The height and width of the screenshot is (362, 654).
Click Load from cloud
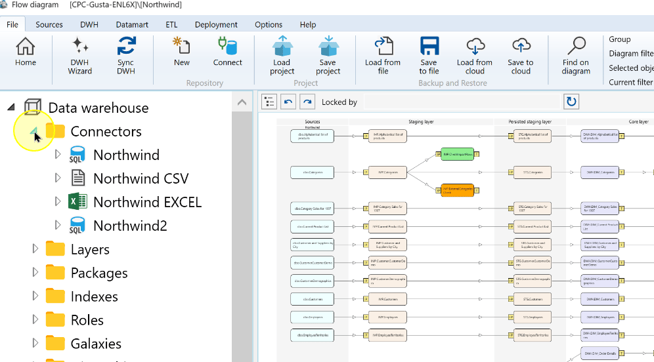coord(475,56)
